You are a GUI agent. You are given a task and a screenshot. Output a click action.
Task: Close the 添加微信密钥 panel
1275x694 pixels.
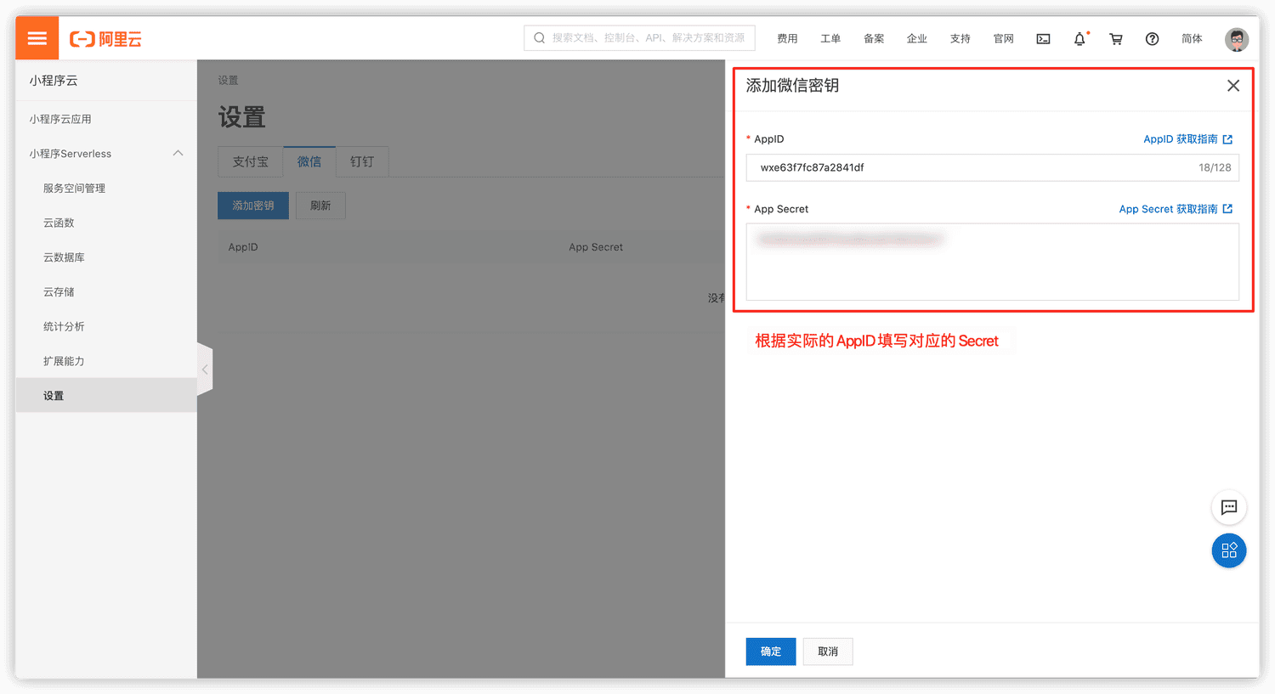(1233, 86)
